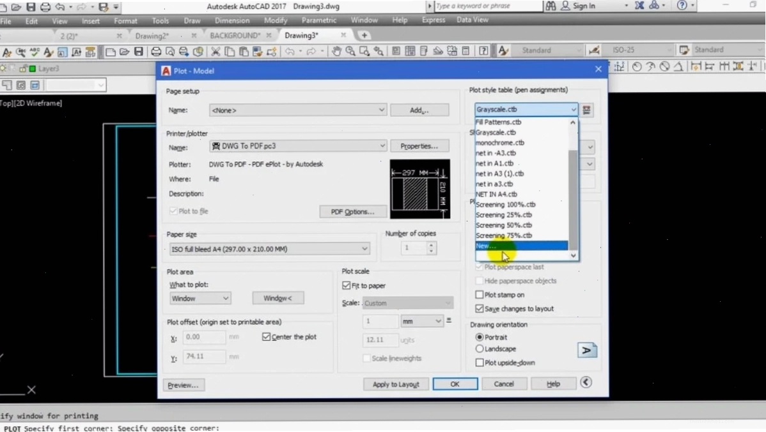Select monochrome.ctb in the plot style list
Screen dimensions: 766x432
521,143
